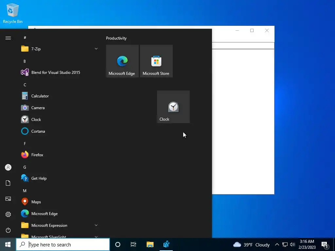
Task: Click the Productivity group heading
Action: tap(116, 38)
